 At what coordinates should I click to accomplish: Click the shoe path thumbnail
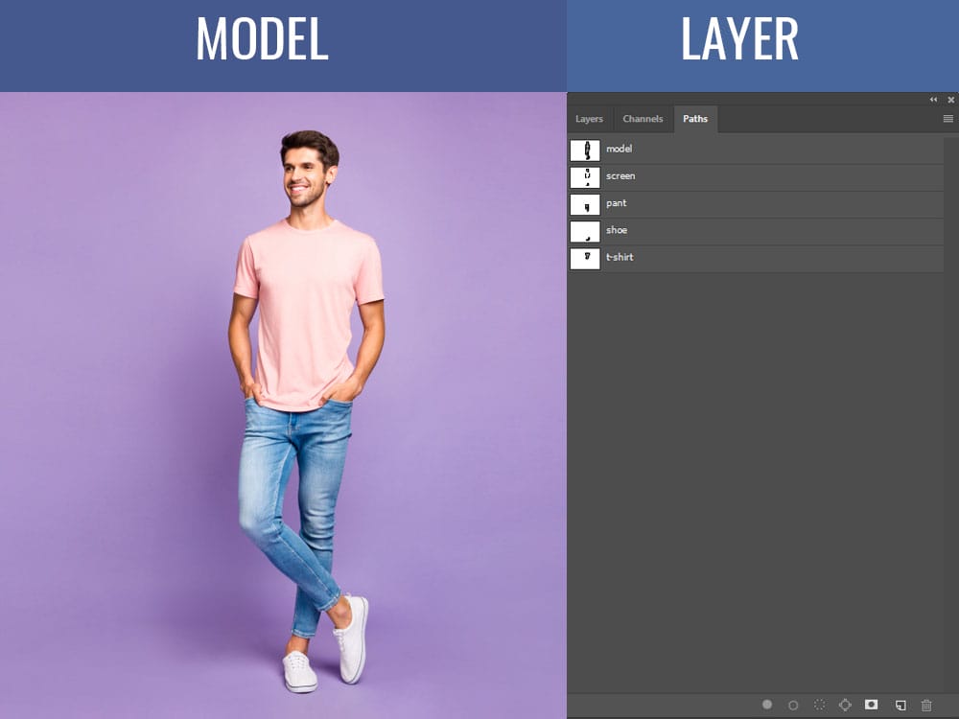[x=585, y=232]
